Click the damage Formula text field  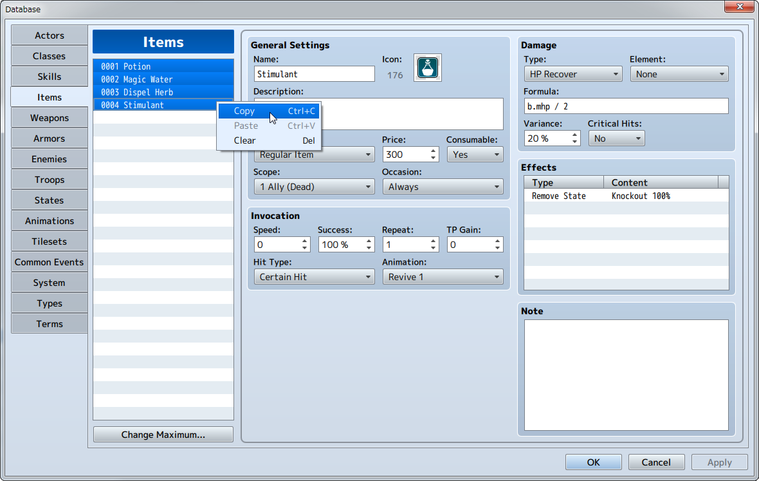[x=625, y=106]
